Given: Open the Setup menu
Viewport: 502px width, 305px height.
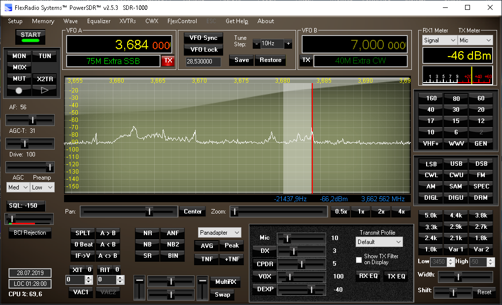Looking at the screenshot, I should pyautogui.click(x=15, y=21).
